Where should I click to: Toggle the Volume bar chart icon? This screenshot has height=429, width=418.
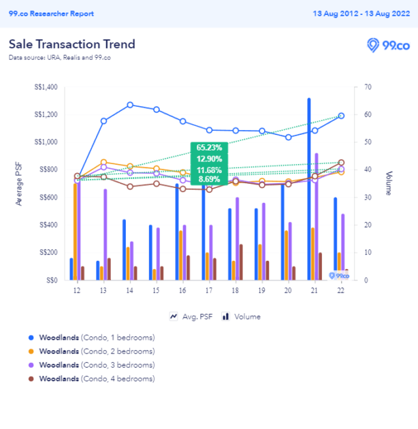tap(226, 317)
